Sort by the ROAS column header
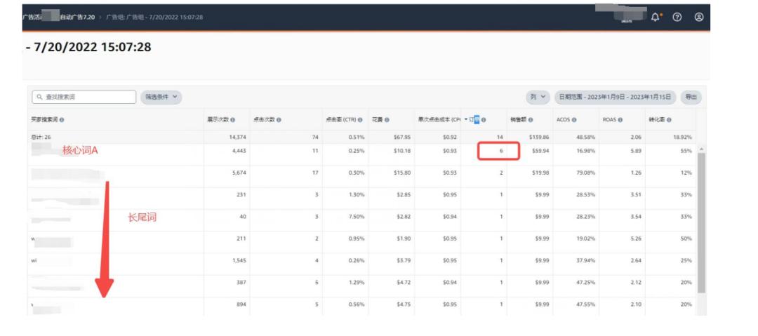The image size is (758, 336). pyautogui.click(x=609, y=120)
